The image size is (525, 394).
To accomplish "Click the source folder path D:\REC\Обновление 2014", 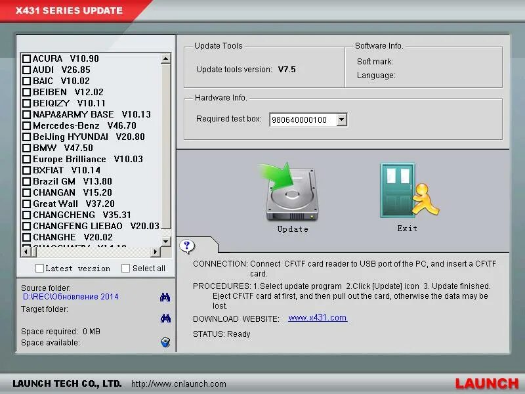I will point(71,297).
